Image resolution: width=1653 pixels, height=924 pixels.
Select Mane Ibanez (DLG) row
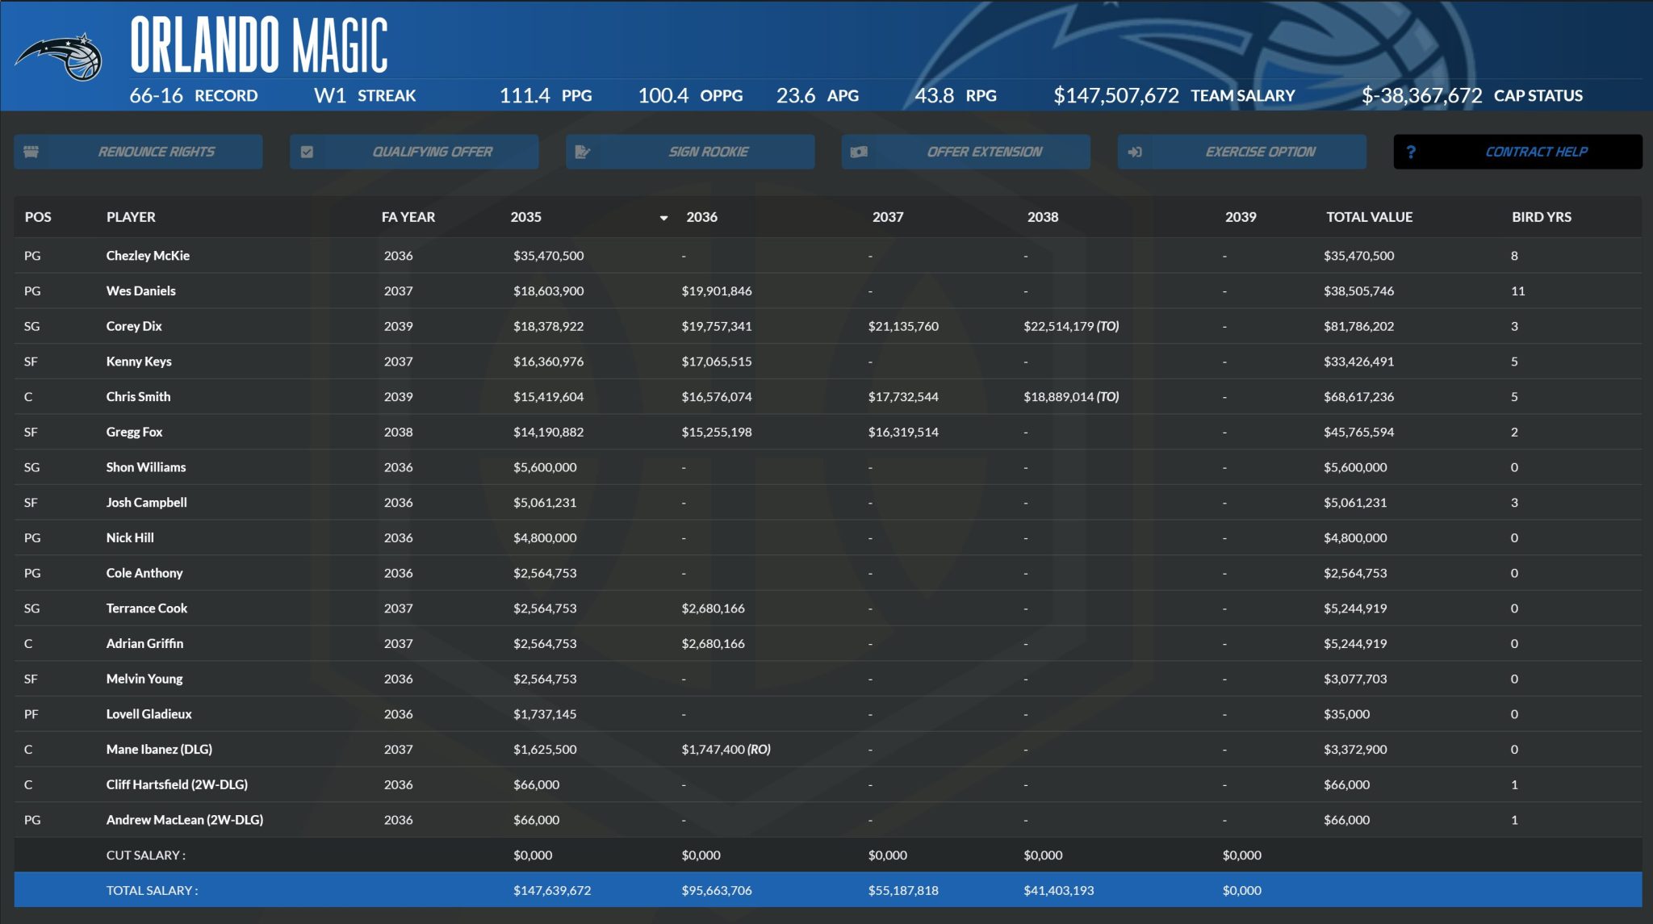[159, 749]
